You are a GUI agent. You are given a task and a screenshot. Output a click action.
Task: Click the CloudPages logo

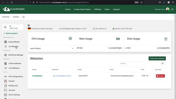(x=13, y=9)
